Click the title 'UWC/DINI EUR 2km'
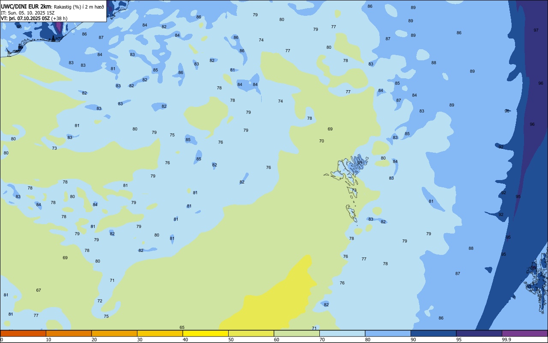The width and height of the screenshot is (548, 343). click(26, 6)
